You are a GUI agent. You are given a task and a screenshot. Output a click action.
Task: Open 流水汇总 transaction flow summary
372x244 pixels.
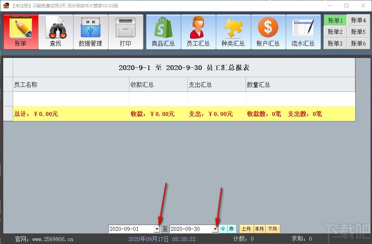tap(303, 32)
